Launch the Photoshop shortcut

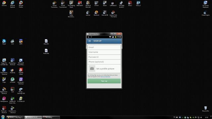click(13, 62)
